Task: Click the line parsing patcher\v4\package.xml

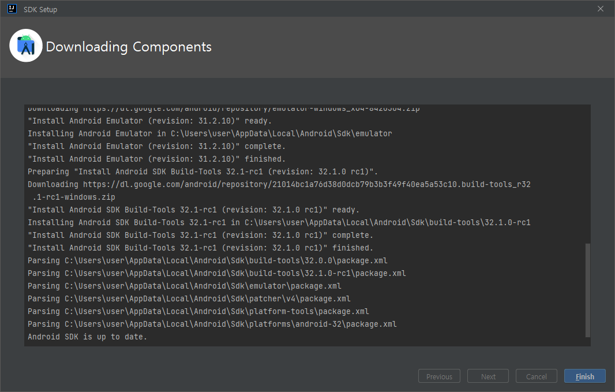Action: pos(189,298)
